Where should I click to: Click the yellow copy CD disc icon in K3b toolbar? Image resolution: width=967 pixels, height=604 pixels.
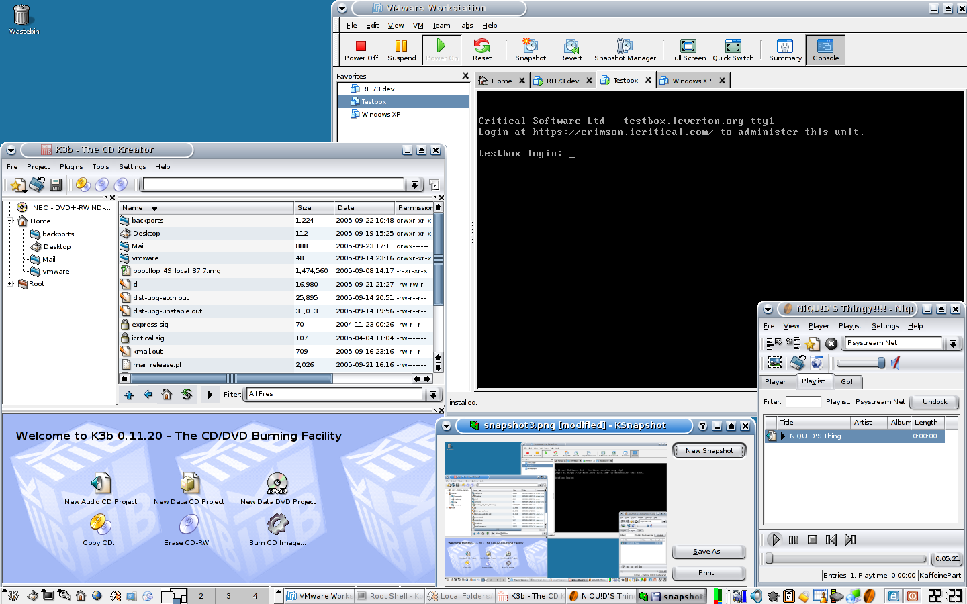point(83,184)
